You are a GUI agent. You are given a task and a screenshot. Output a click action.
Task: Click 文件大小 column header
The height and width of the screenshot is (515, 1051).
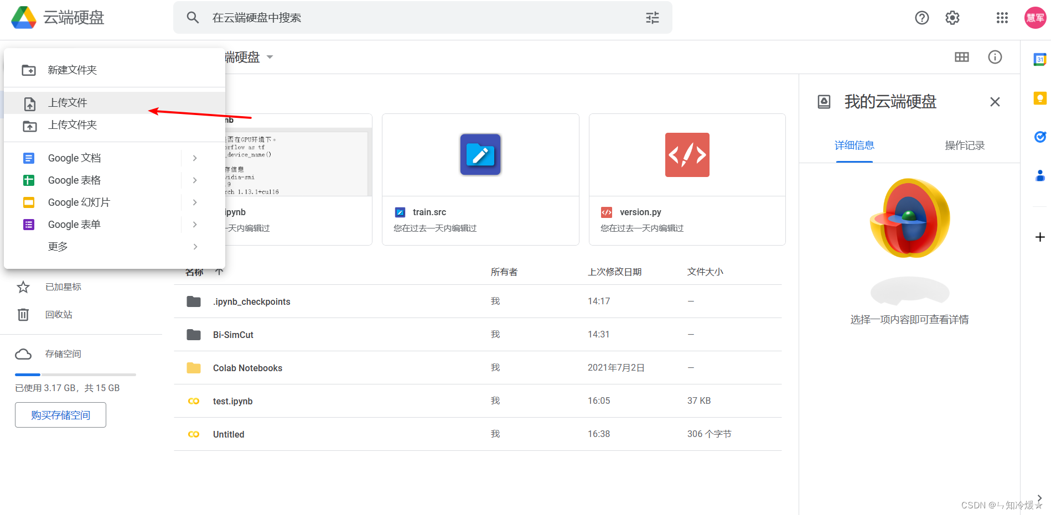point(705,272)
